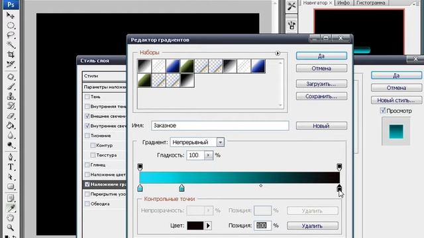Select Параметры наложения in Layer Style list
424x238 pixels.
tap(104, 87)
